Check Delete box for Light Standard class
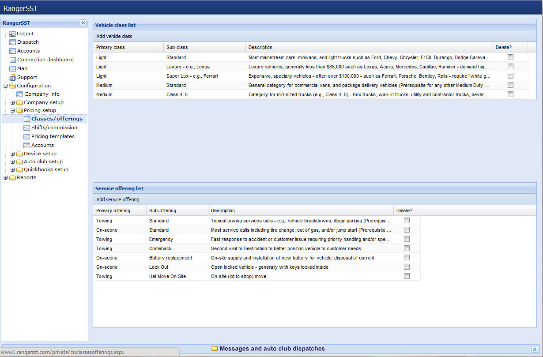This screenshot has width=543, height=357. (510, 57)
